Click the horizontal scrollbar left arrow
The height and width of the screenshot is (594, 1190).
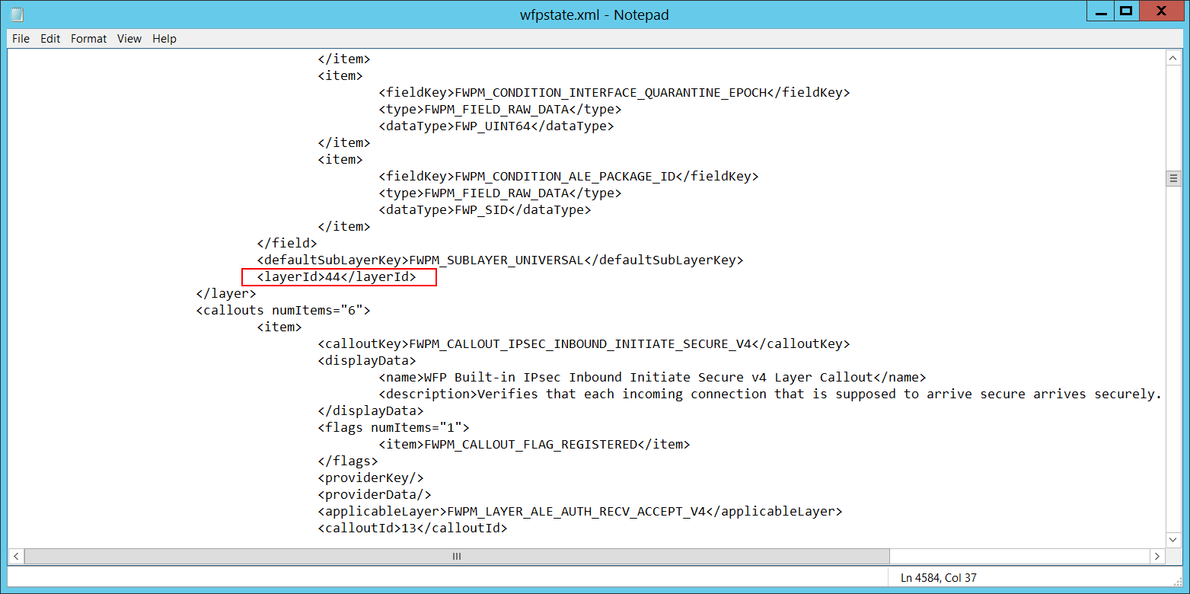pyautogui.click(x=15, y=556)
